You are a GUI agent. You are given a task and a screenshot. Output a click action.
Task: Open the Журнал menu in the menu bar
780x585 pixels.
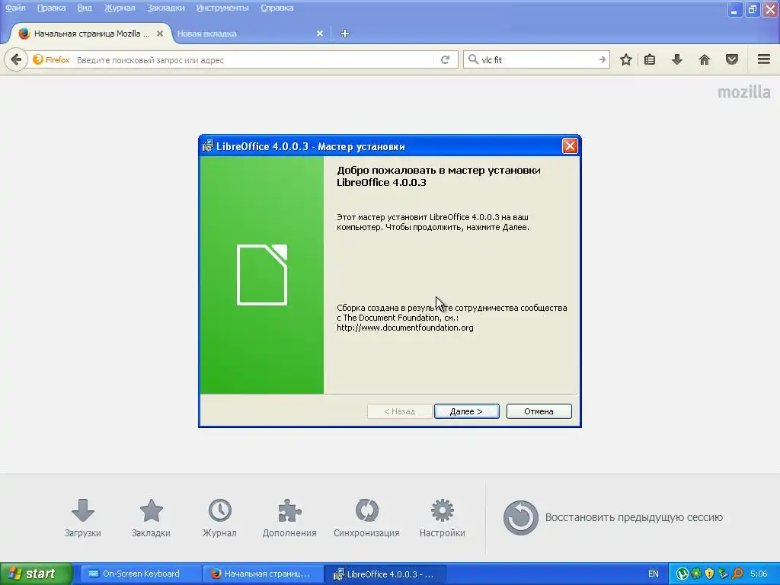[x=120, y=8]
